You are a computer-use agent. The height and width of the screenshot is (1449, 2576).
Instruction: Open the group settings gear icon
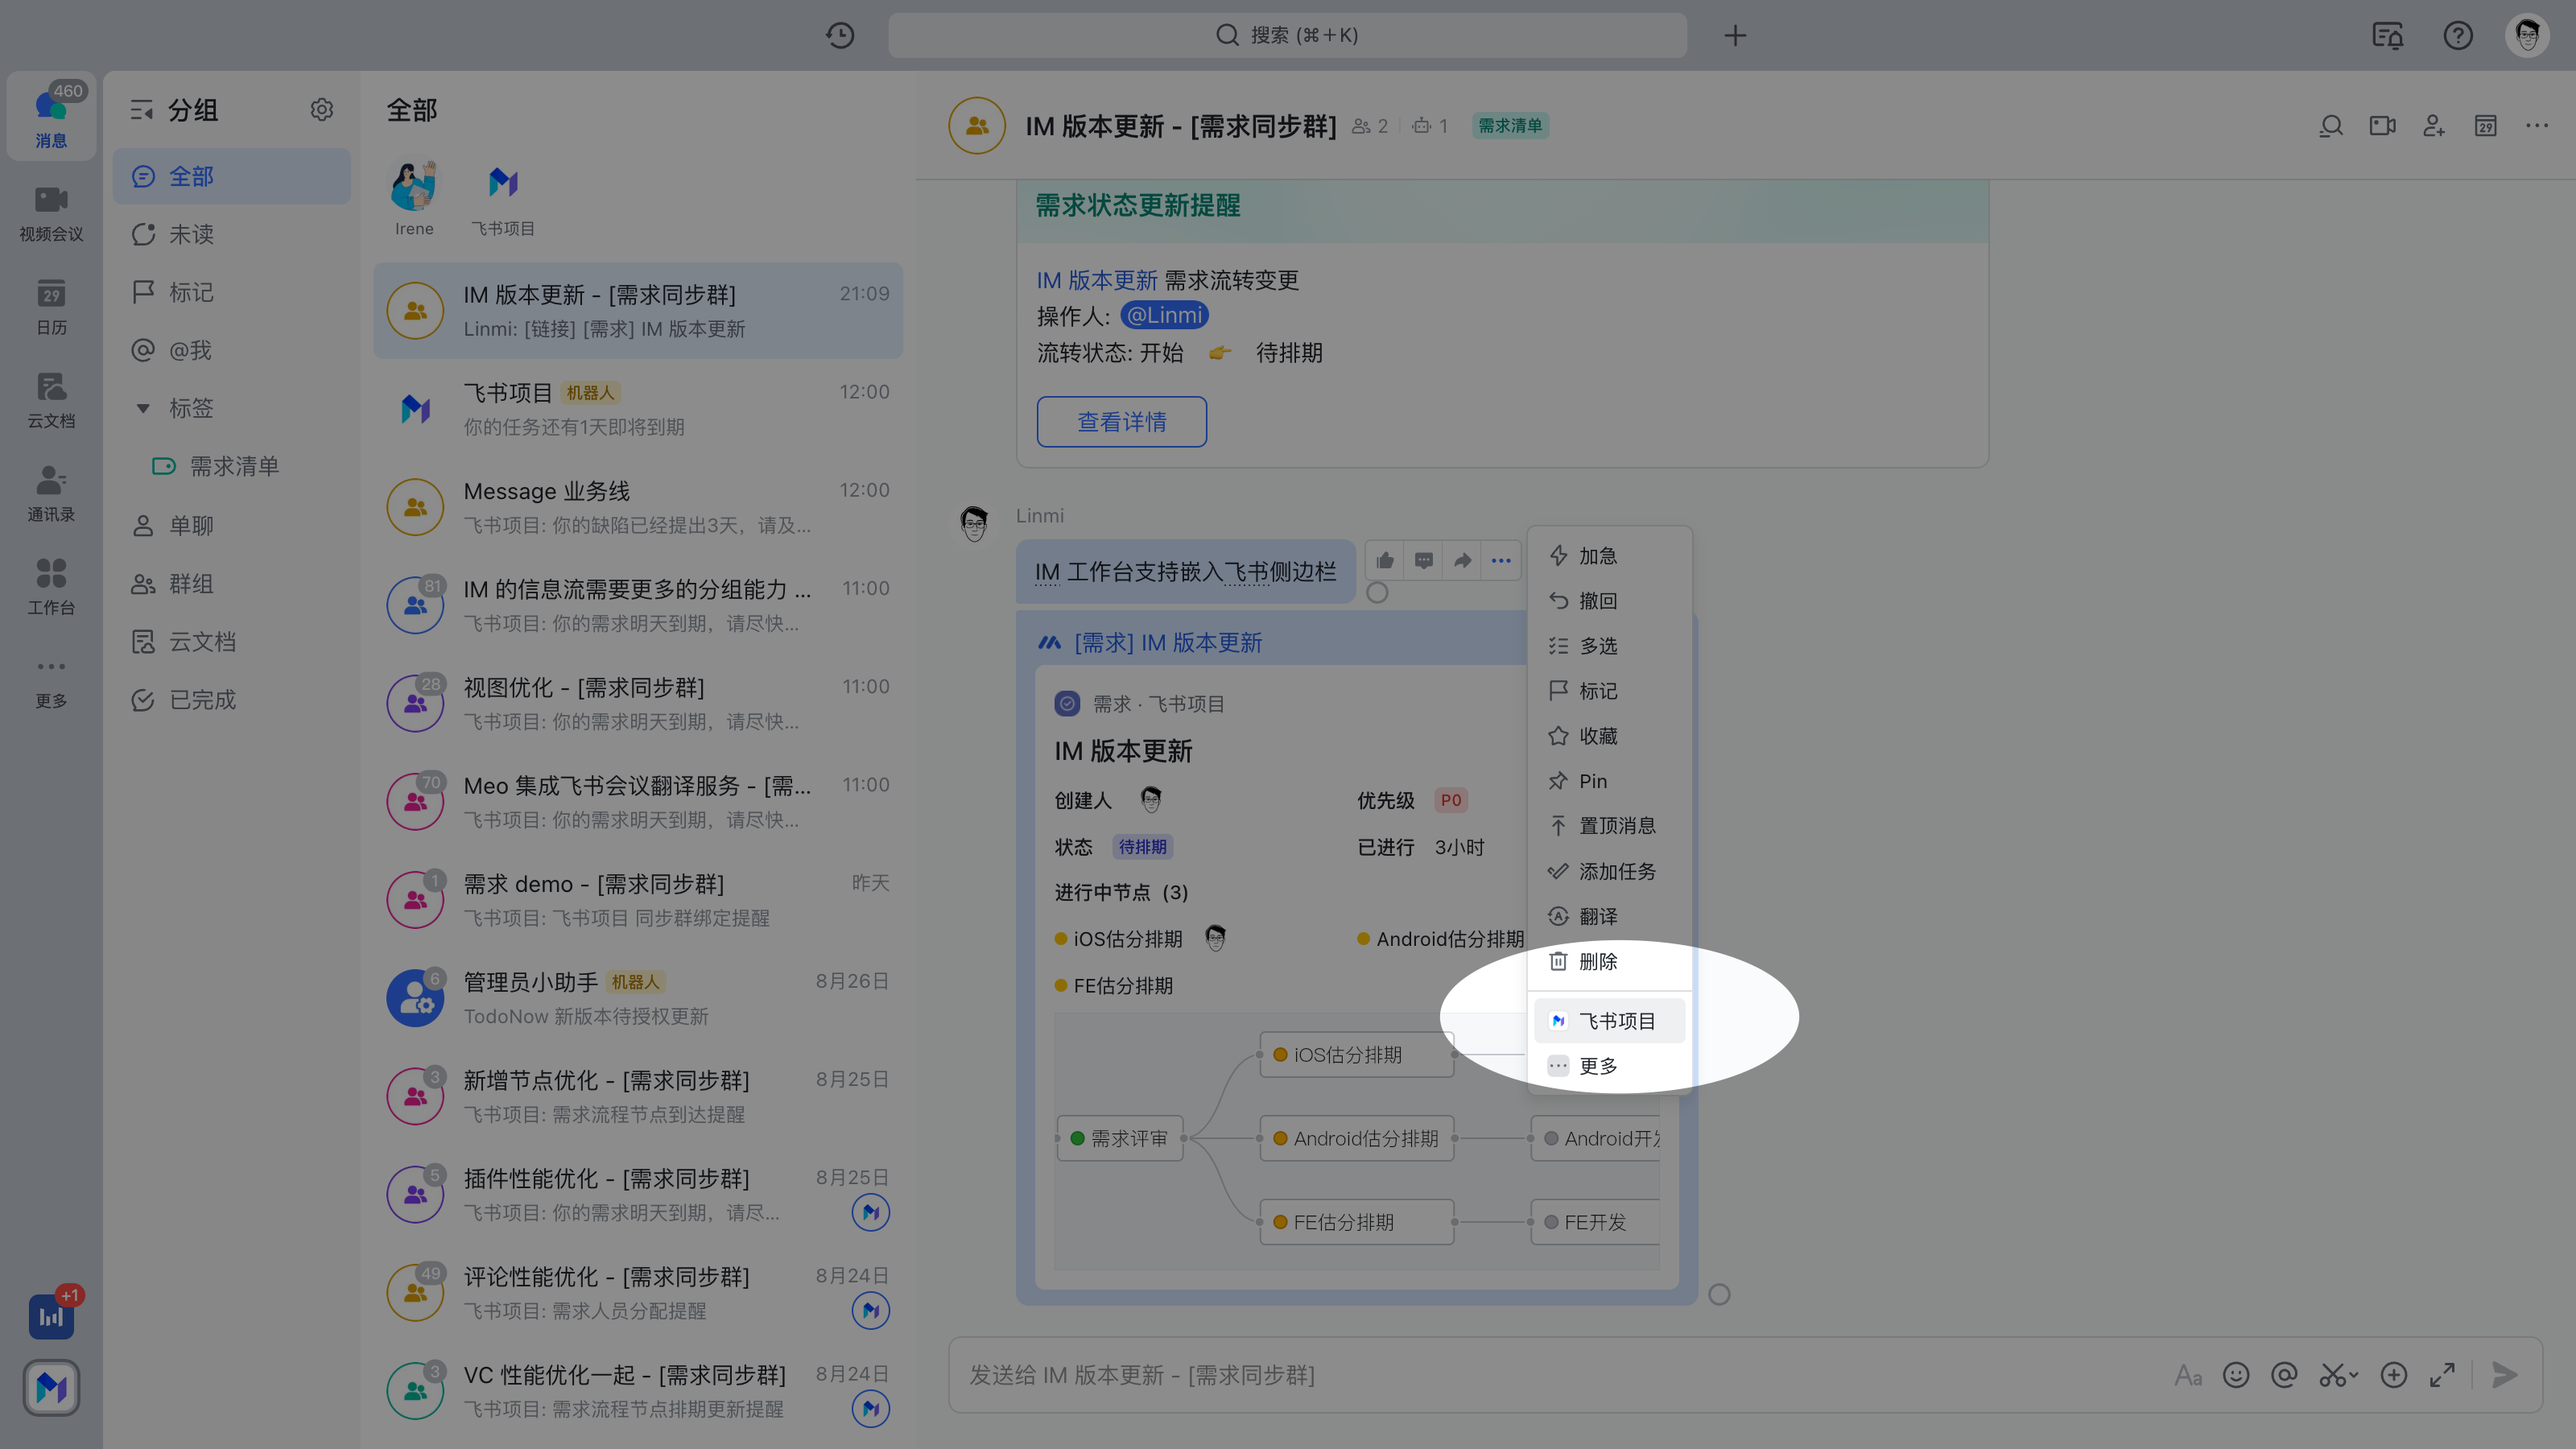[321, 109]
